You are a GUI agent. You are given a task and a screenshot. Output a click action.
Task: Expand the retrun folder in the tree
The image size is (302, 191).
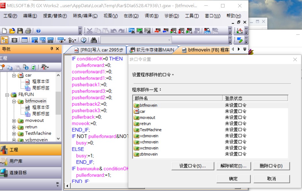[x=14, y=127]
